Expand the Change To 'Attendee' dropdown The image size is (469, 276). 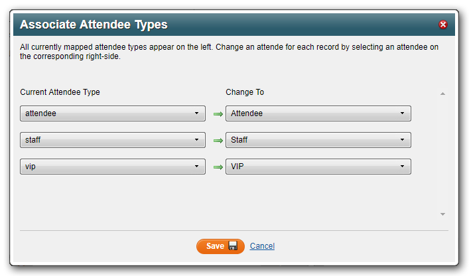point(318,113)
